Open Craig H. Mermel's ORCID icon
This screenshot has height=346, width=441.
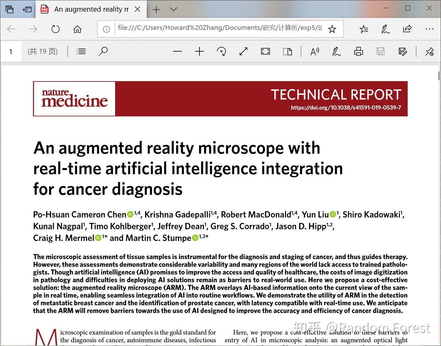[x=98, y=238]
